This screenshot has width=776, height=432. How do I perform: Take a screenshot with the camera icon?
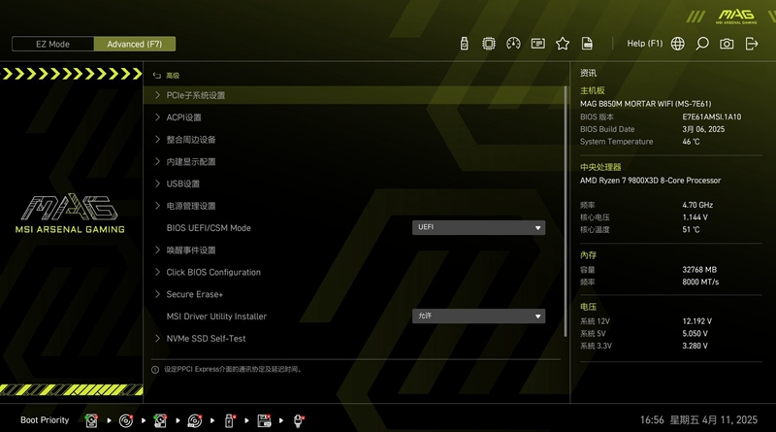[727, 44]
